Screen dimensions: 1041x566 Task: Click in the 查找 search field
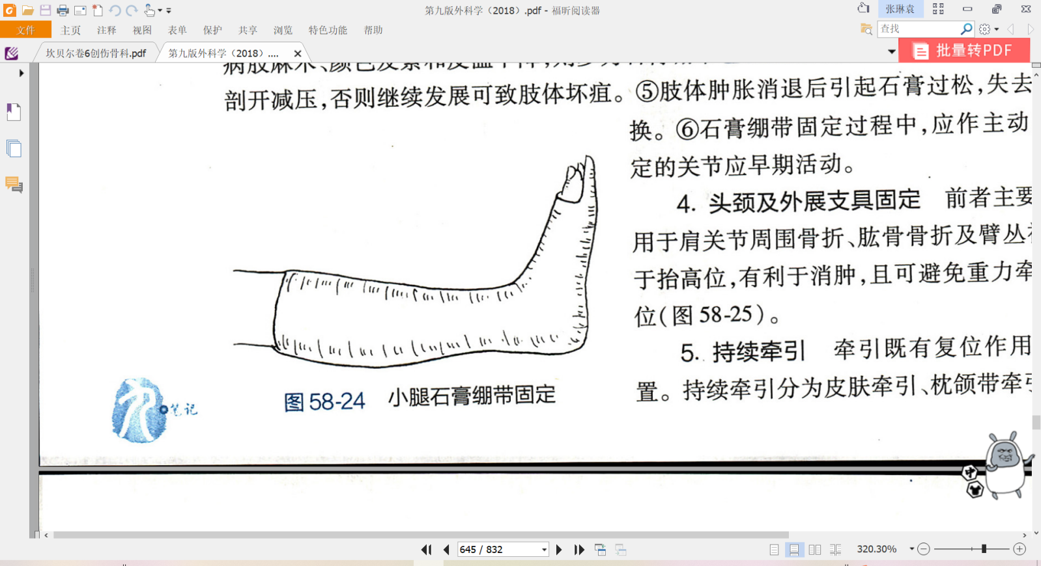pyautogui.click(x=919, y=29)
